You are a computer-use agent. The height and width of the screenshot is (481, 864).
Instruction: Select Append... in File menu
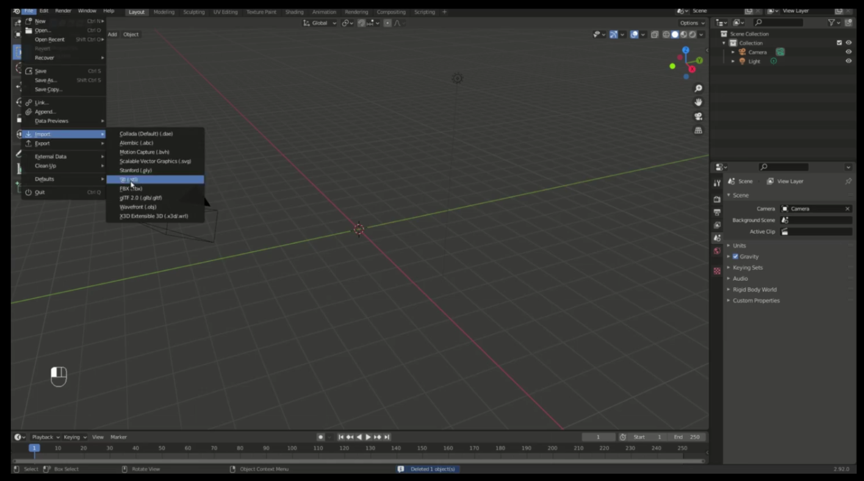tap(64, 112)
